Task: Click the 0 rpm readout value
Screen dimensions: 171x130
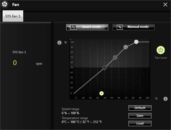Action: 15,63
